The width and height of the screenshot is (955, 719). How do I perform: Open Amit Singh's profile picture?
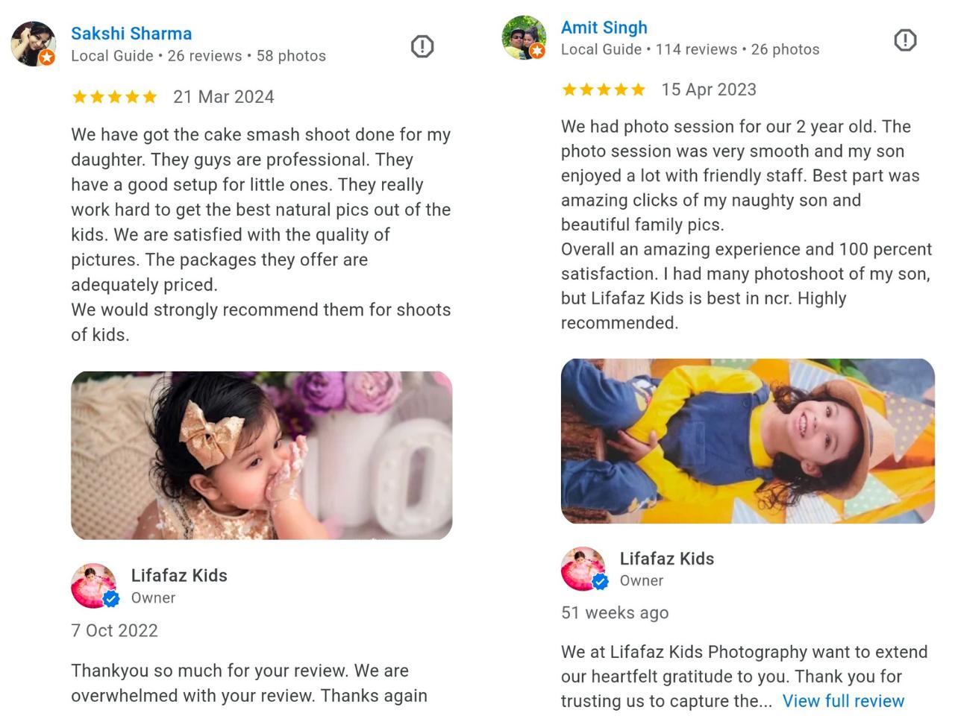[524, 37]
